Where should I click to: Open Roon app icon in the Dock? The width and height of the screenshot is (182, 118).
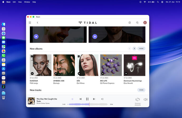point(3,78)
